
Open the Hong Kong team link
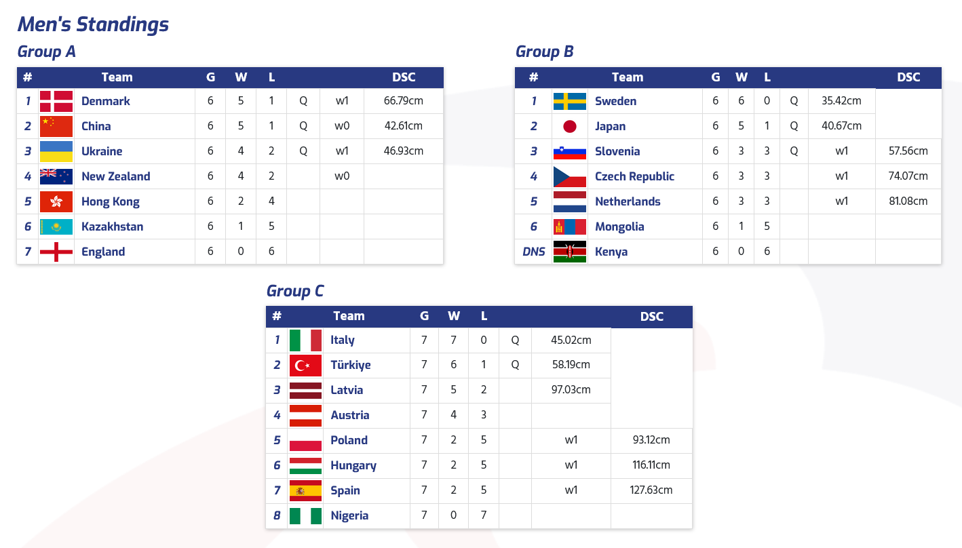click(111, 201)
